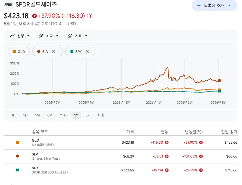Click the $66.66 previous close

coord(232,156)
